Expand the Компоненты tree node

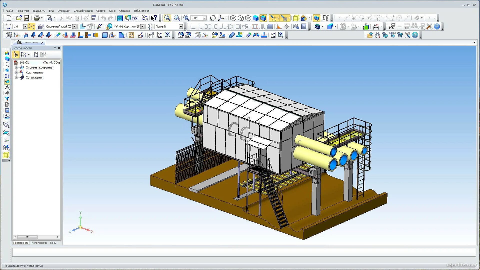tap(16, 72)
